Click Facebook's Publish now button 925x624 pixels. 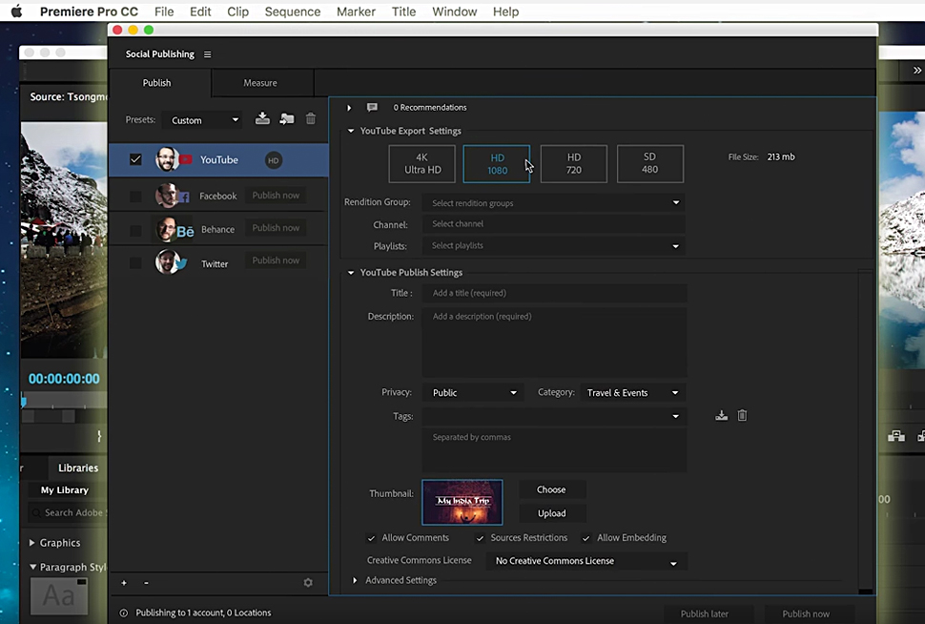277,196
